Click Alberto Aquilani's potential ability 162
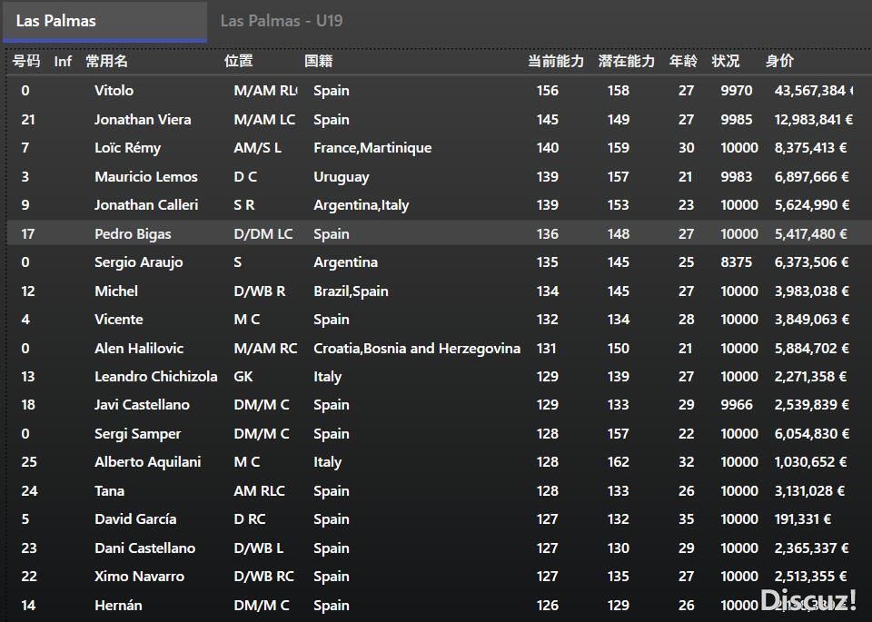This screenshot has width=872, height=622. [619, 462]
